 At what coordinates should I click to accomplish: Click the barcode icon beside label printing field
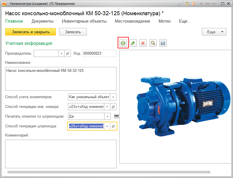coord(116,116)
